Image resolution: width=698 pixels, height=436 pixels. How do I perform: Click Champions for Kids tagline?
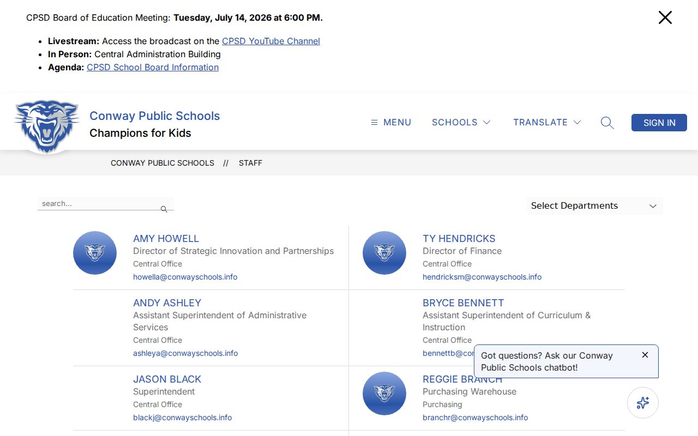[140, 133]
